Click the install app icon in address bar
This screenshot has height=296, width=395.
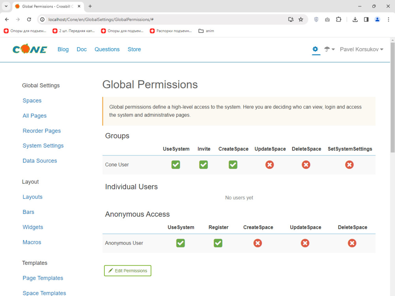(x=291, y=19)
